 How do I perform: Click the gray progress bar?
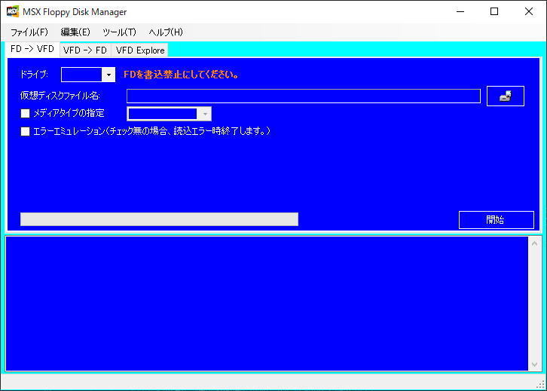[x=159, y=219]
